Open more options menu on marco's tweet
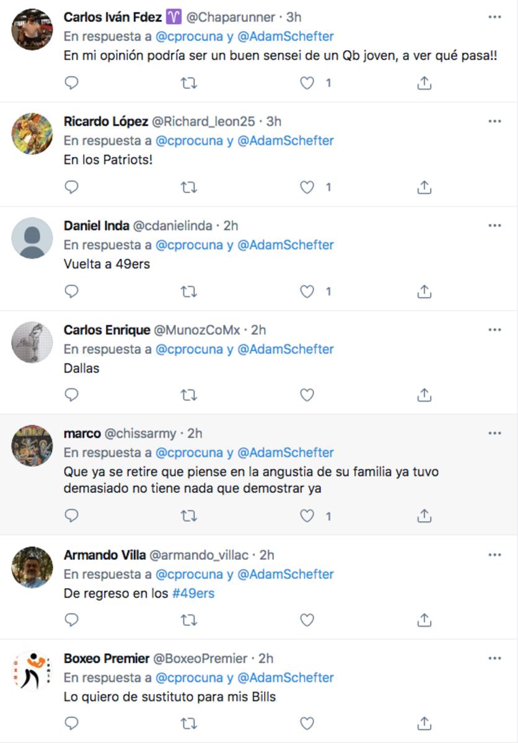This screenshot has height=743, width=518. (494, 433)
